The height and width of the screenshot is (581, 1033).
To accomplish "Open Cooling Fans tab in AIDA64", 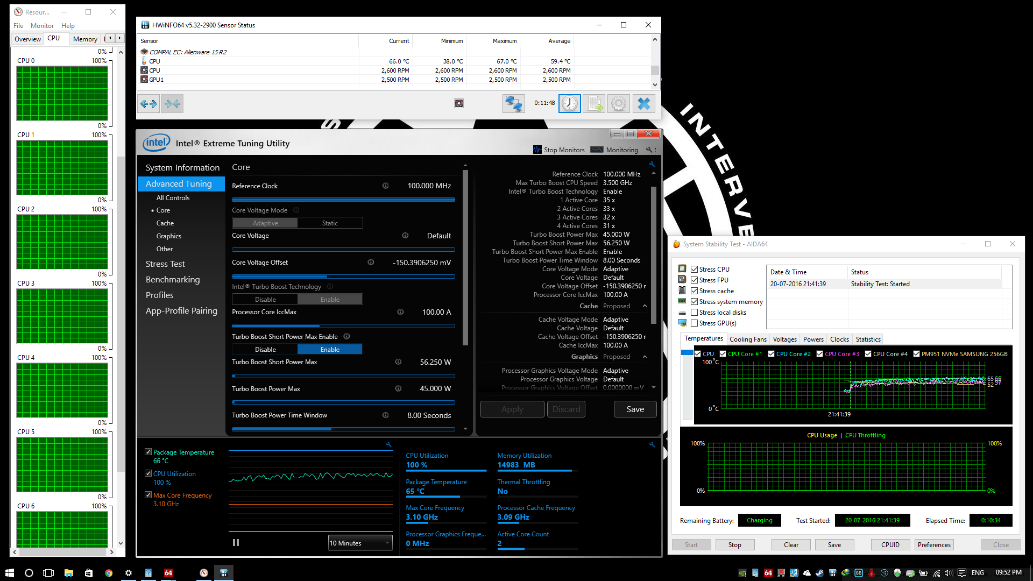I will [748, 339].
